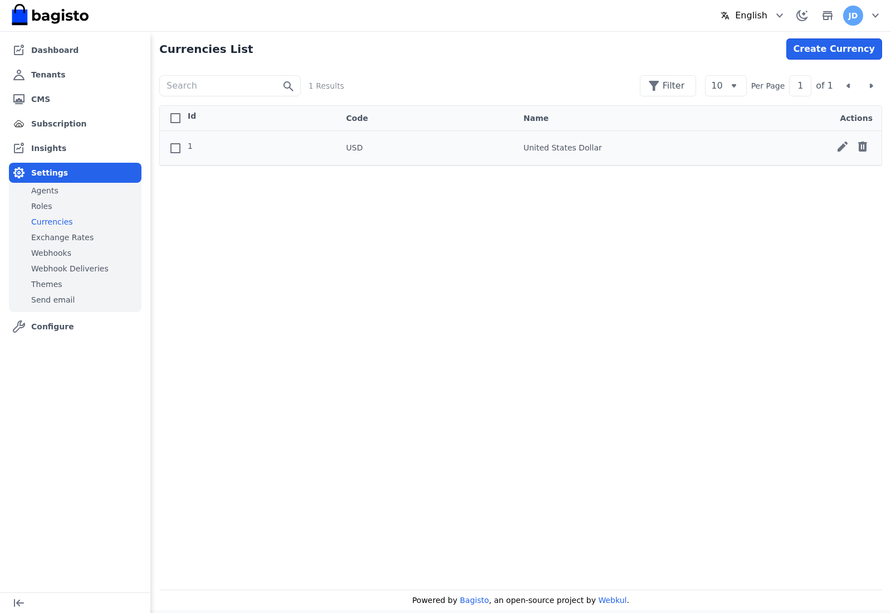Click the USD code cell
This screenshot has width=891, height=613.
[354, 148]
